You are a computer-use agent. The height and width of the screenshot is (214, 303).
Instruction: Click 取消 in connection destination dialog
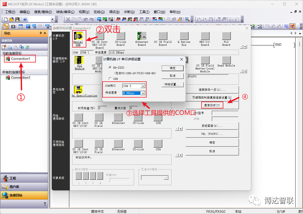[212, 151]
